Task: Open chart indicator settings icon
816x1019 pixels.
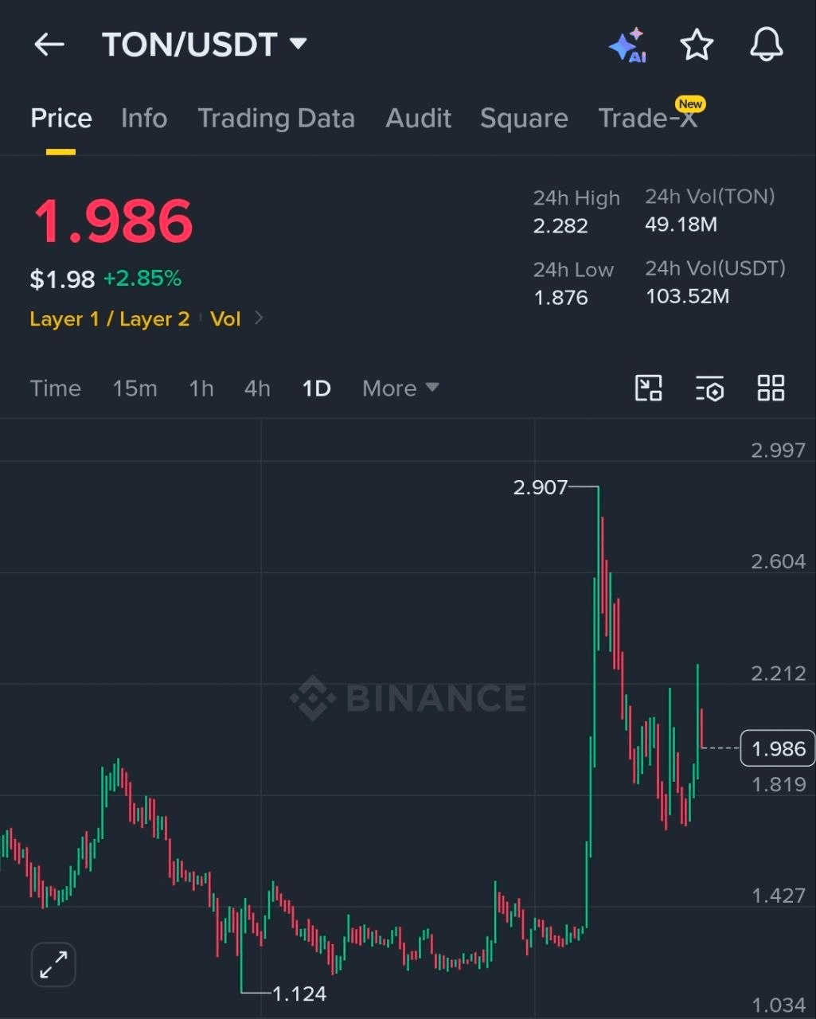Action: coord(709,388)
